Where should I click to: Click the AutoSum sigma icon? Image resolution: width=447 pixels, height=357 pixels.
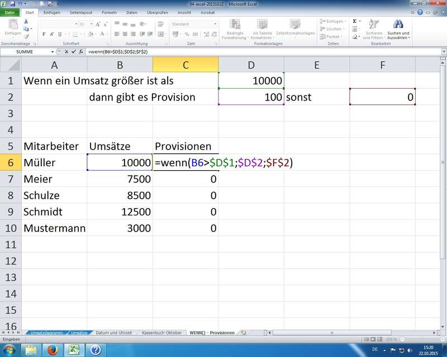(x=324, y=21)
